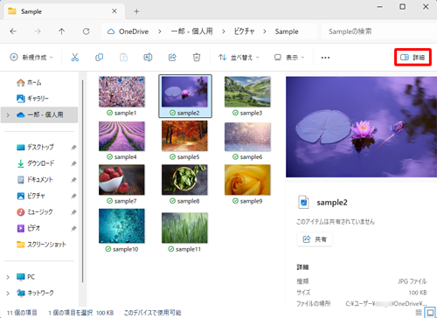Open the 新規作成 dropdown
Viewport: 437px width, 318px height.
(x=31, y=58)
